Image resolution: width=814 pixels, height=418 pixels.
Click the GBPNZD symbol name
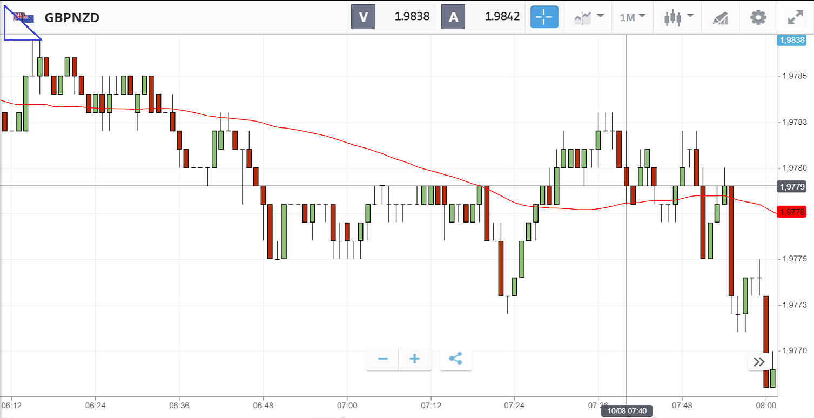pyautogui.click(x=72, y=18)
